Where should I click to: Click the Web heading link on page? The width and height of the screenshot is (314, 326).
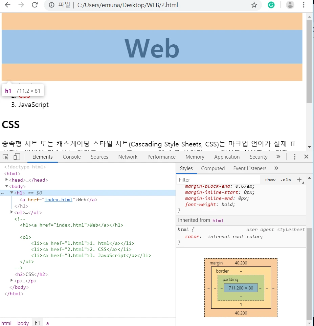point(152,48)
